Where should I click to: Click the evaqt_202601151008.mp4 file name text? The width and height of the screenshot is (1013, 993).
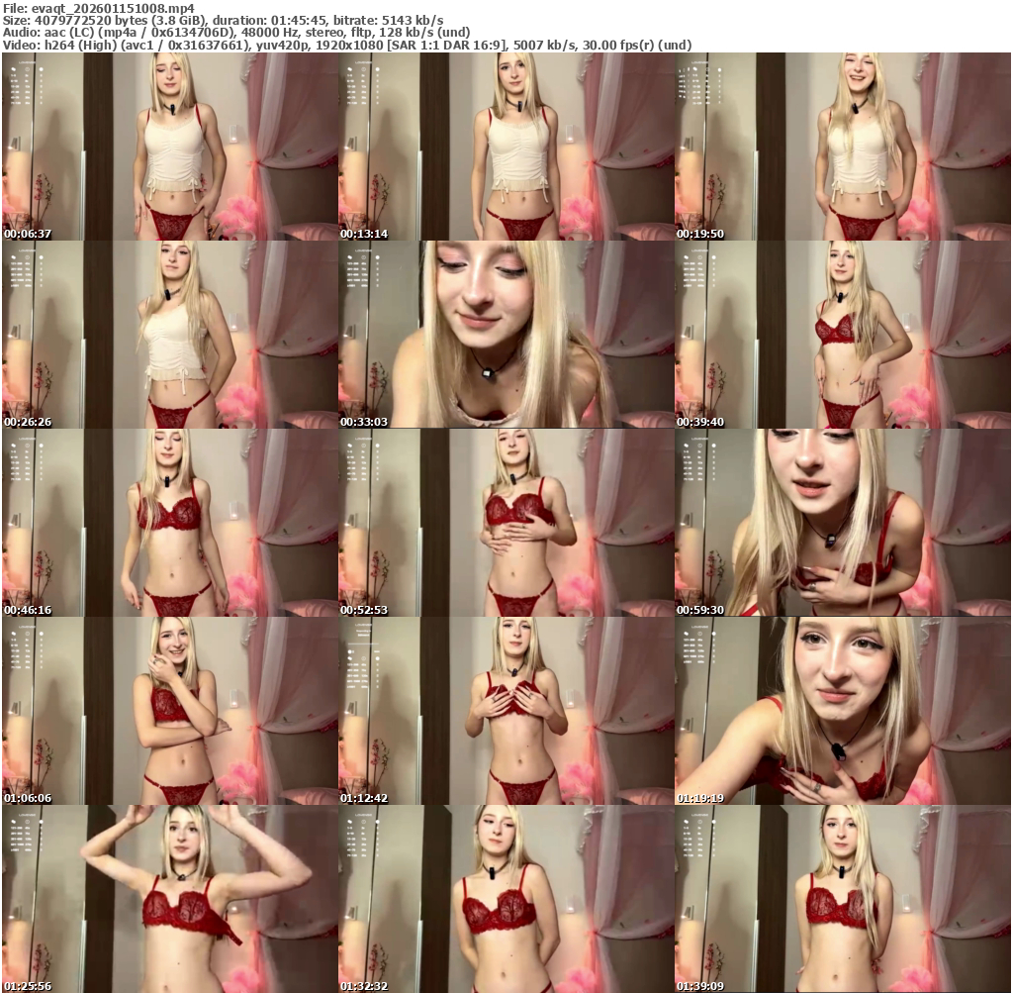(111, 7)
